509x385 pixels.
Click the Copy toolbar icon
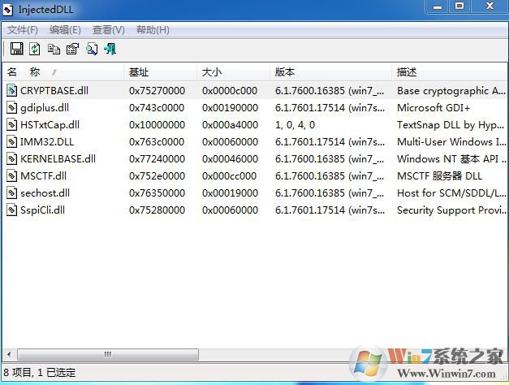tap(54, 50)
